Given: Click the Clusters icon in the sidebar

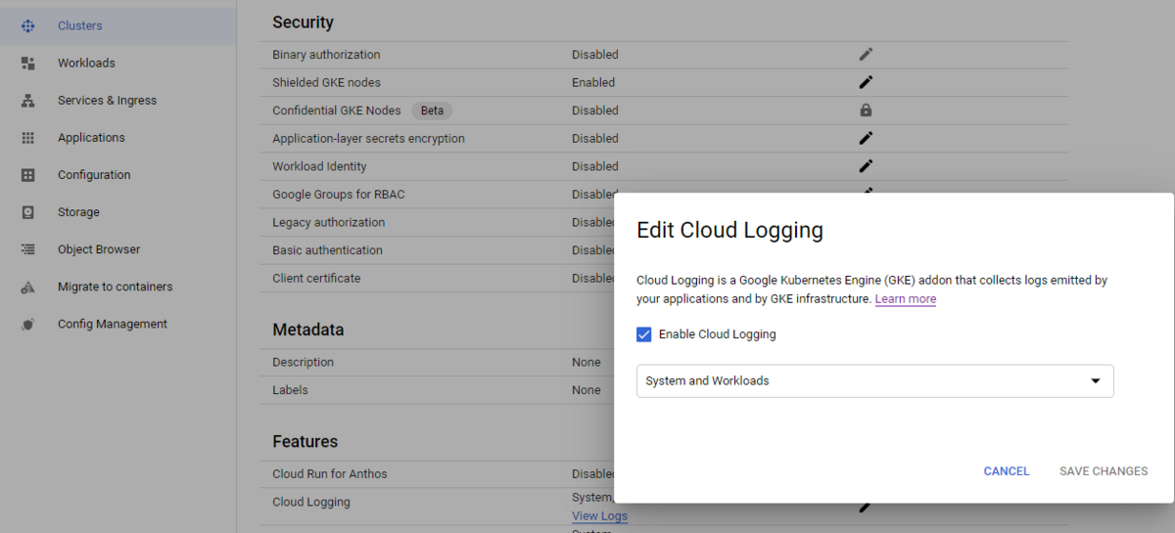Looking at the screenshot, I should (x=28, y=26).
